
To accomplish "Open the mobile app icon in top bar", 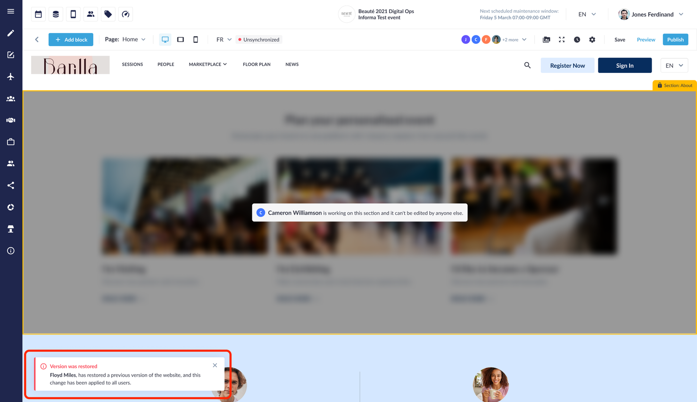I will [73, 14].
